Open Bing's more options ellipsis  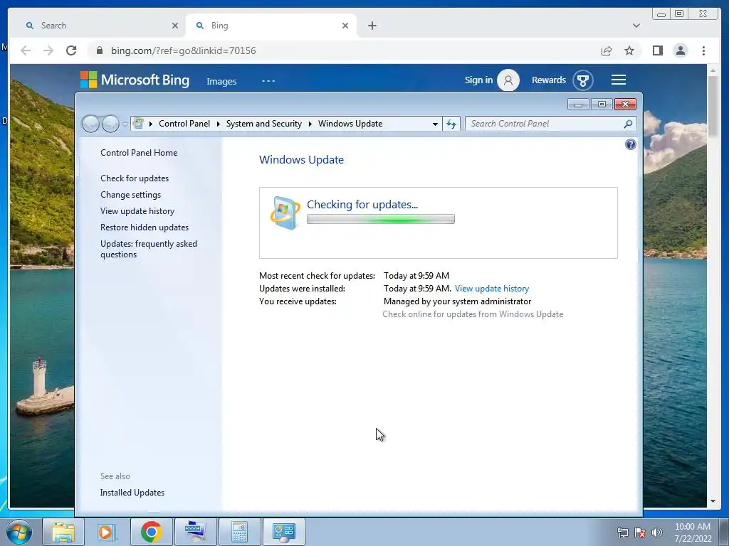pyautogui.click(x=268, y=81)
